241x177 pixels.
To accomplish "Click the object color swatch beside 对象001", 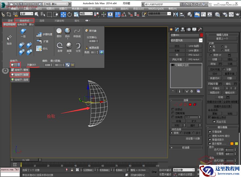I will coord(201,36).
